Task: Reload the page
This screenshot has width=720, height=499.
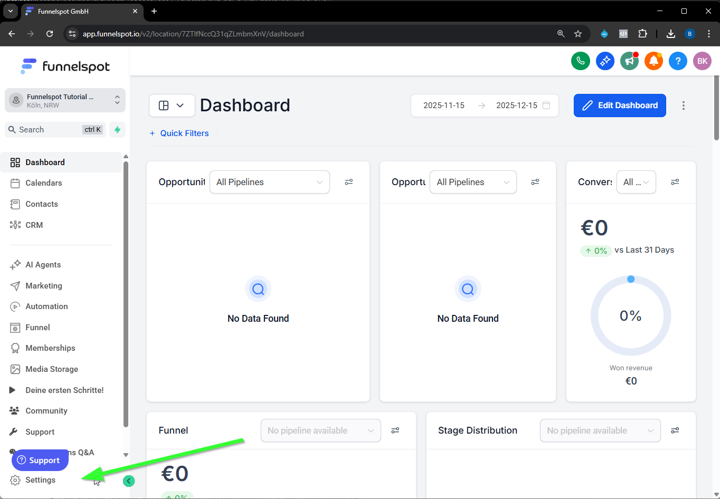Action: point(50,34)
